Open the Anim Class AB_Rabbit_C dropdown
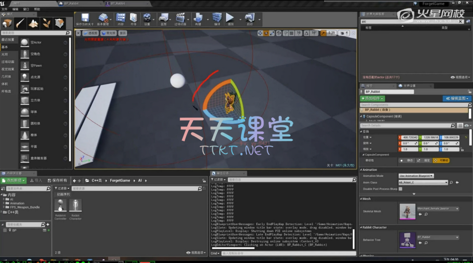This screenshot has width=473, height=263. (x=423, y=182)
